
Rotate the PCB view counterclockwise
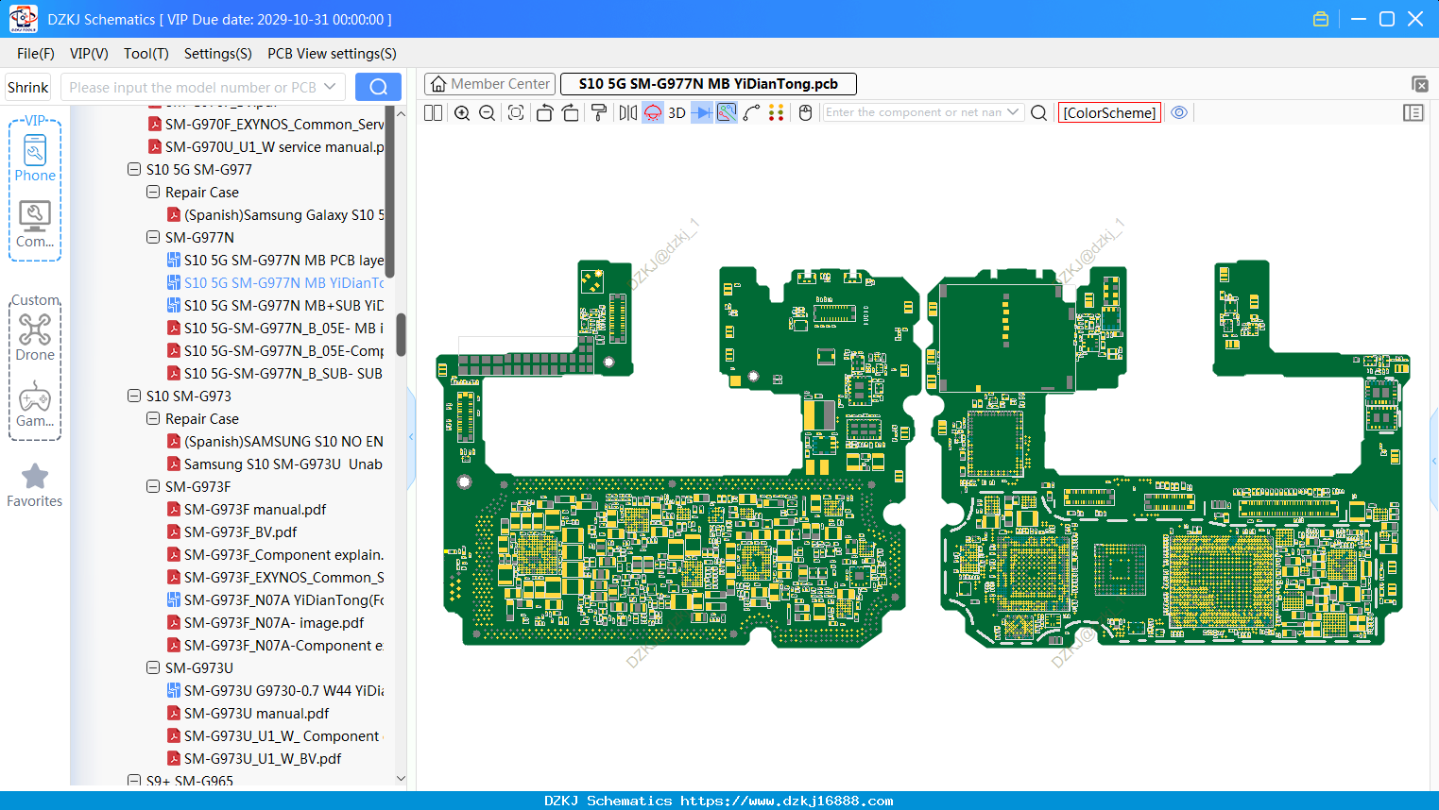click(x=544, y=112)
